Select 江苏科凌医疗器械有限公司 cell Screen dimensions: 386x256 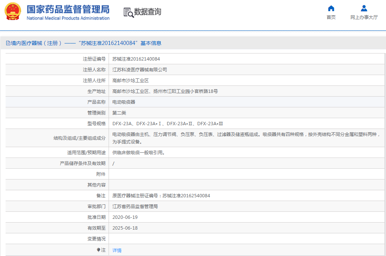(139, 70)
